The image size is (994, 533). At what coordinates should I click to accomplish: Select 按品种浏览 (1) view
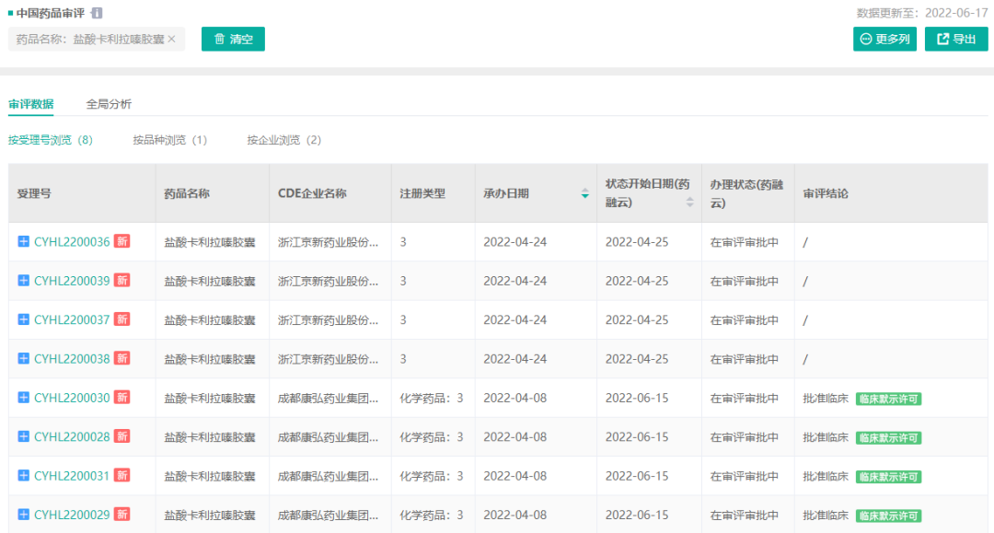point(169,140)
